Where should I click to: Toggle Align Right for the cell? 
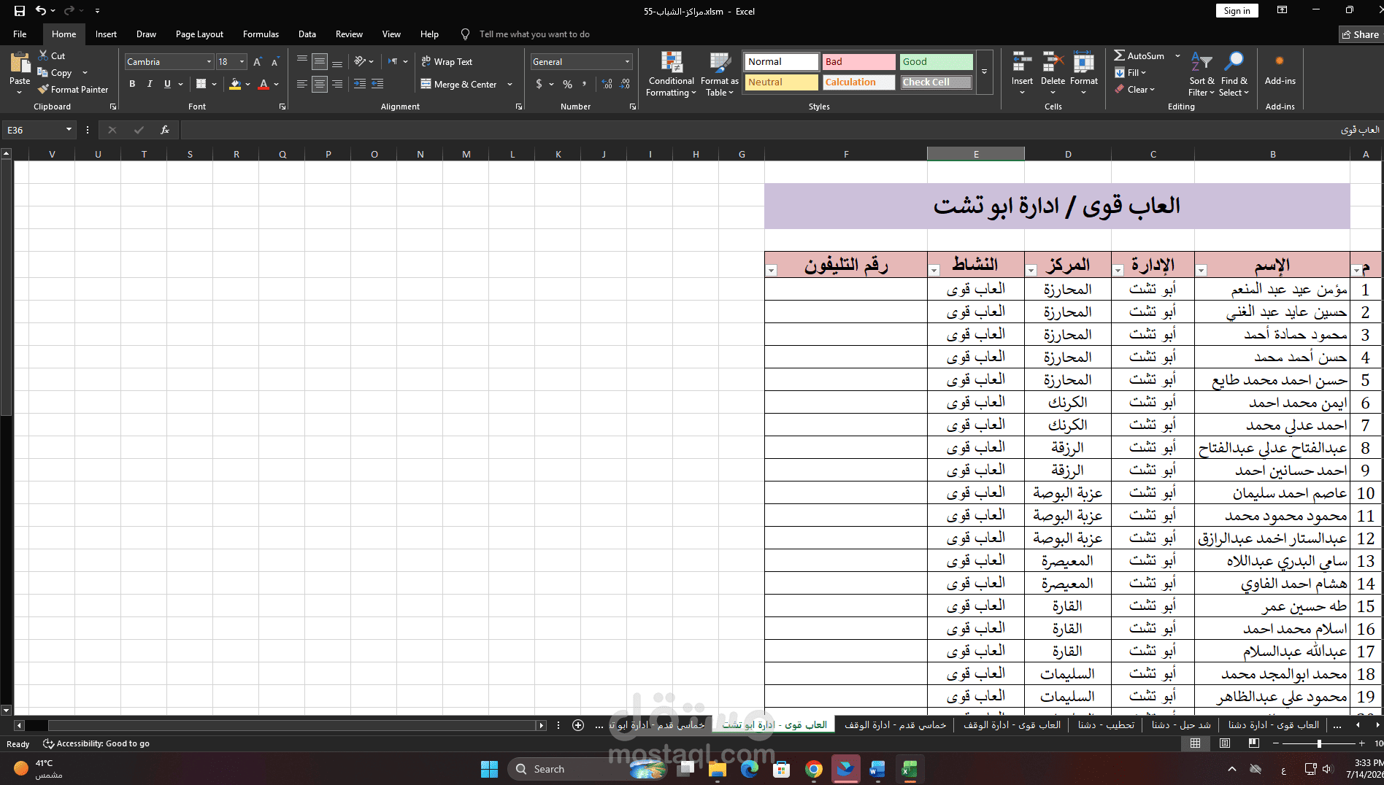point(337,84)
